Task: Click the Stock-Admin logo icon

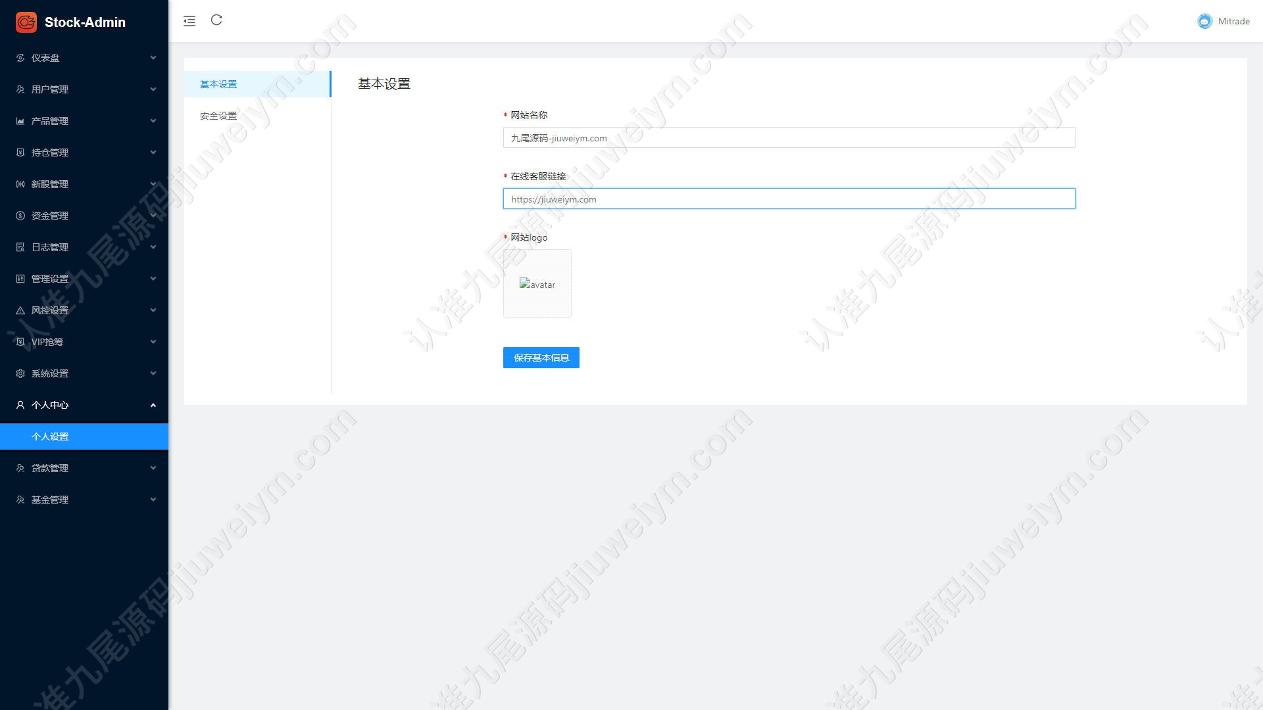Action: pyautogui.click(x=26, y=22)
